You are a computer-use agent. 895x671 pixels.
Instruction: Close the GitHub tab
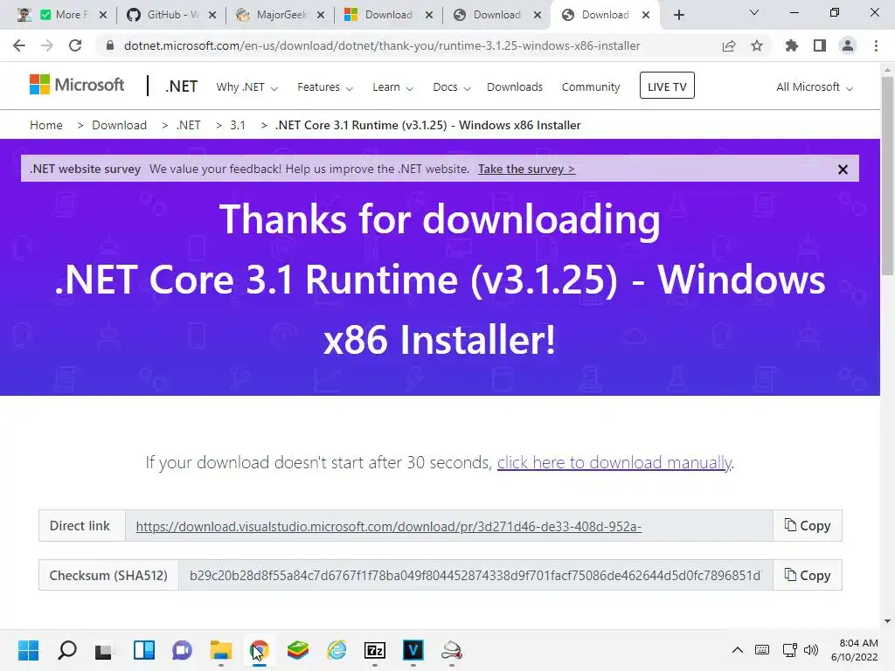point(212,16)
